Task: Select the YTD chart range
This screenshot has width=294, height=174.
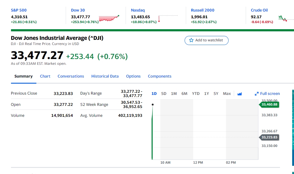Action: (196, 93)
